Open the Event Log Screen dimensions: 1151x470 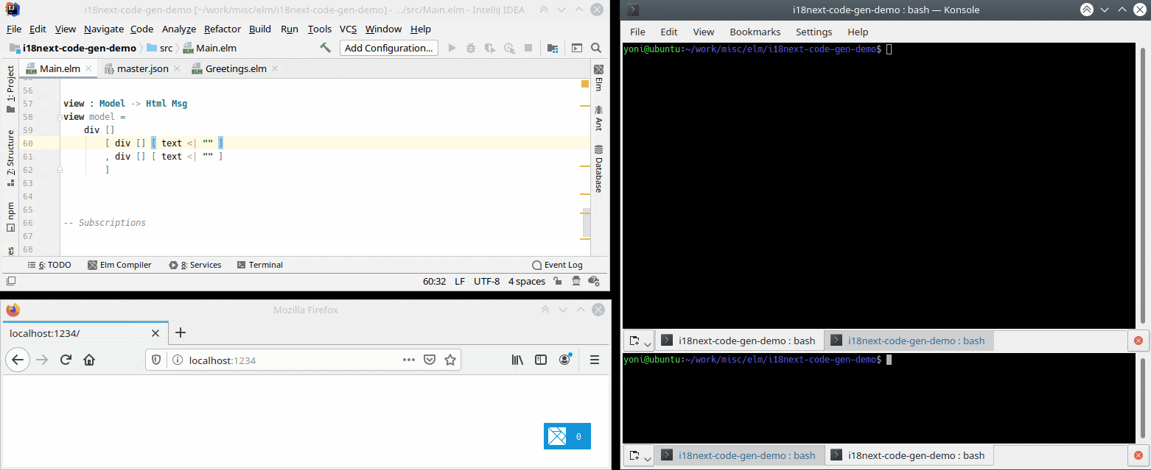557,265
